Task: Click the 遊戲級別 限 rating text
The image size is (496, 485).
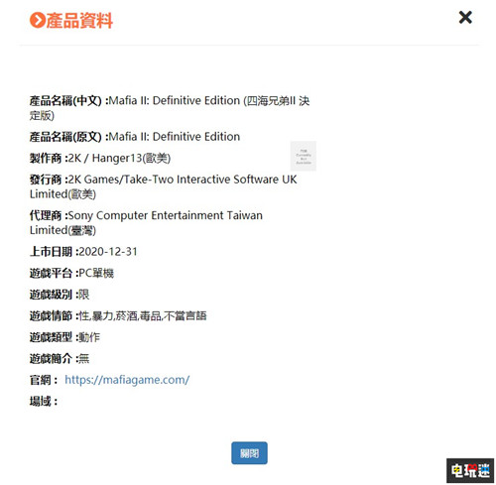Action: coord(60,295)
